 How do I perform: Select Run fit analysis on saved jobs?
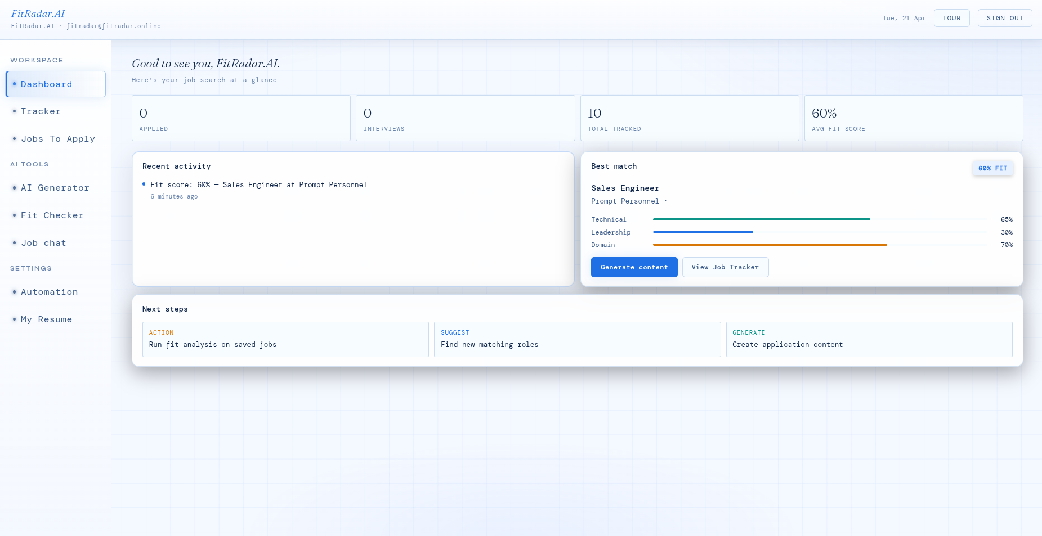(285, 339)
